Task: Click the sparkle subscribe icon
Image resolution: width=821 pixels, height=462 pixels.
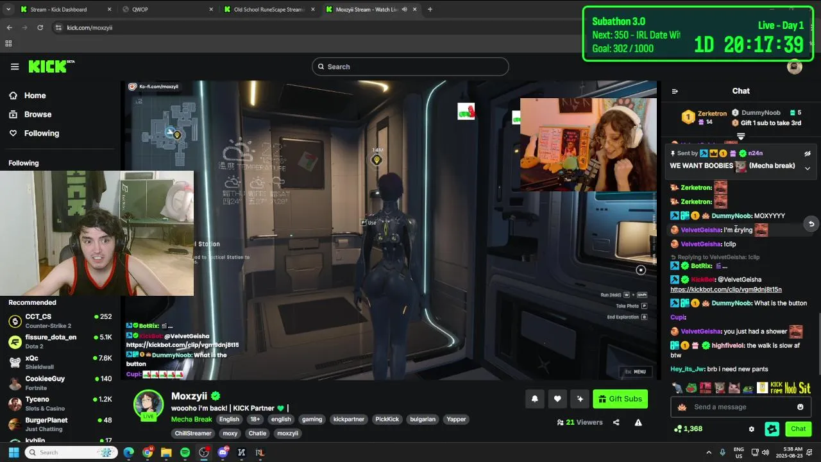Action: click(x=580, y=399)
